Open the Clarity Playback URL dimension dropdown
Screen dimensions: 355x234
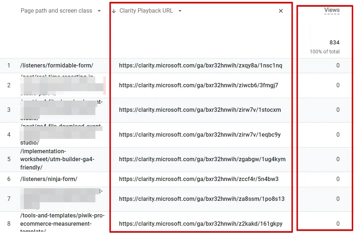tap(180, 11)
